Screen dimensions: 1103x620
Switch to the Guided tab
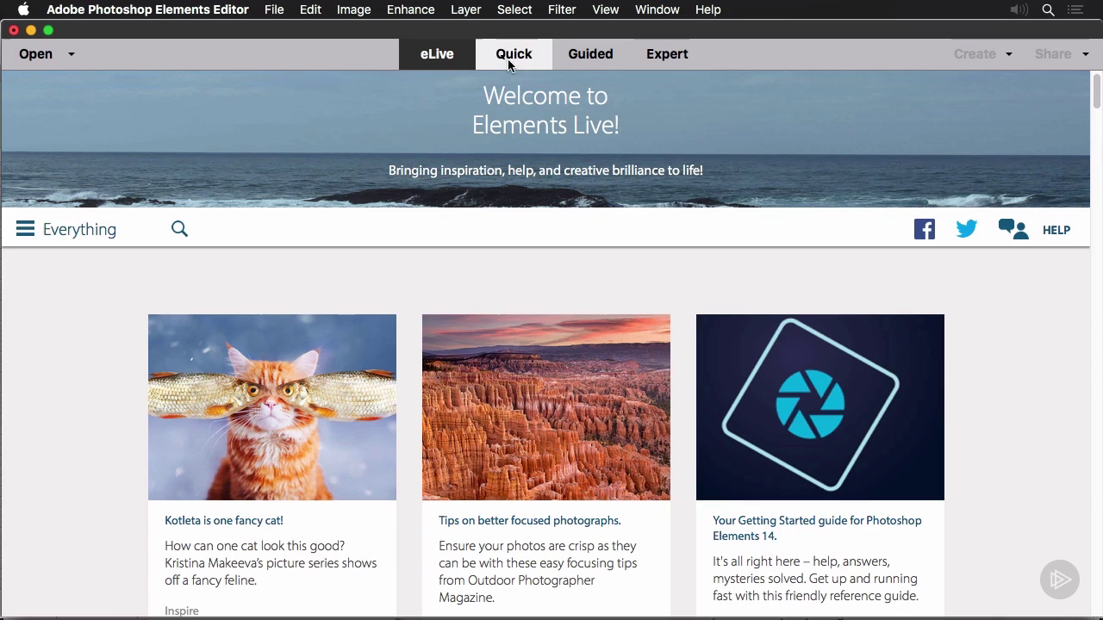(590, 53)
